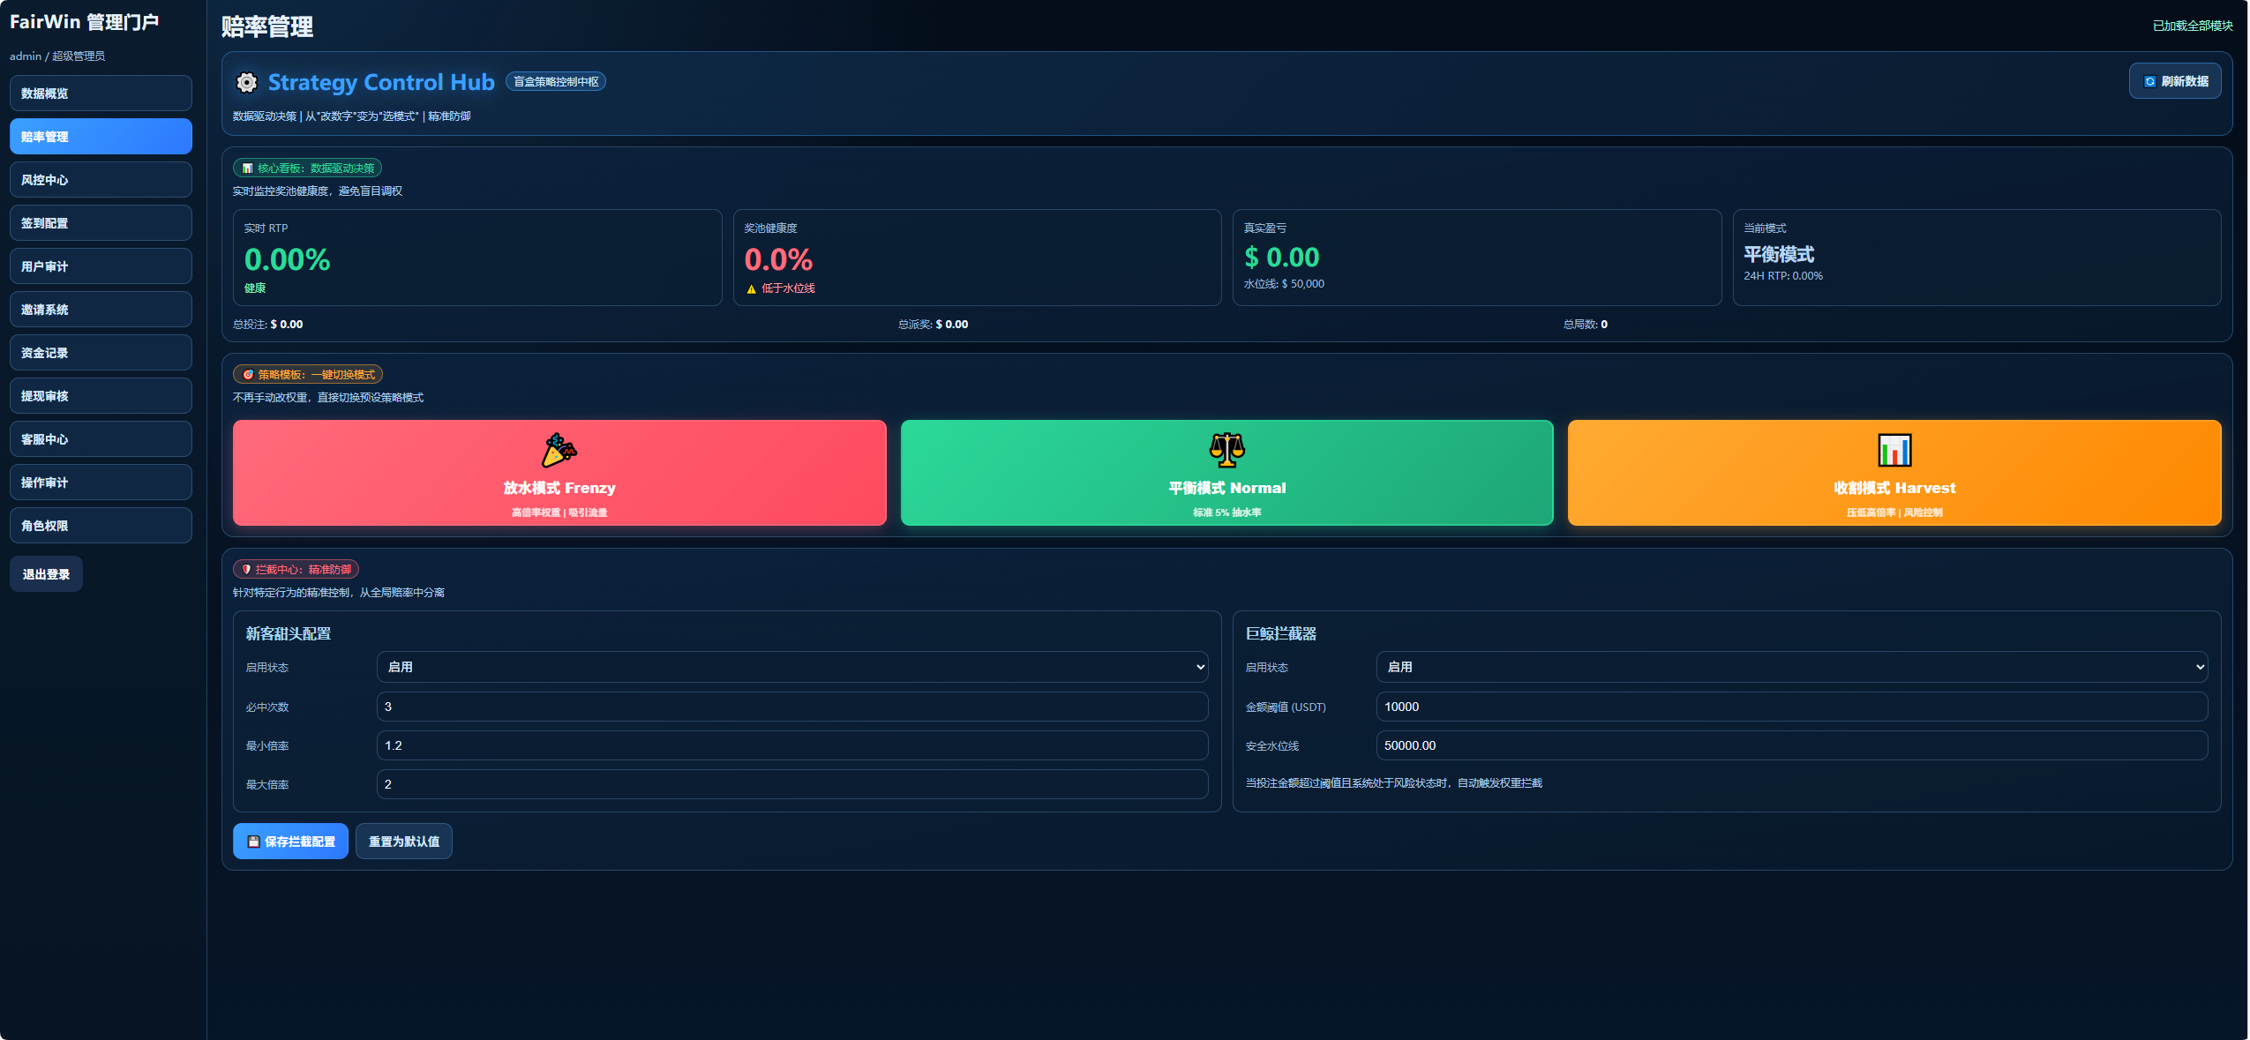Viewport: 2250px width, 1040px height.
Task: Click the floppy disk icon on 保存拦截配置
Action: pyautogui.click(x=253, y=842)
